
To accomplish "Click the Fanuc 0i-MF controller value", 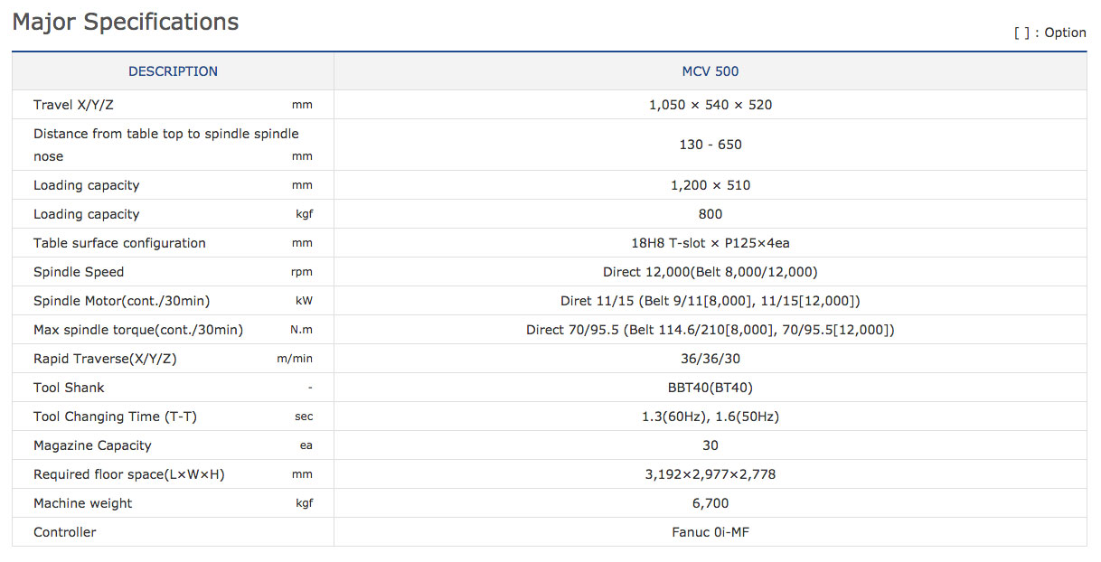I will point(710,532).
